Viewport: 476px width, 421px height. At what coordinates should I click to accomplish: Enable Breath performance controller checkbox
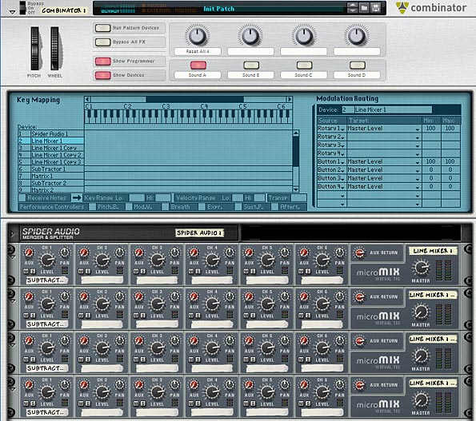tap(166, 207)
